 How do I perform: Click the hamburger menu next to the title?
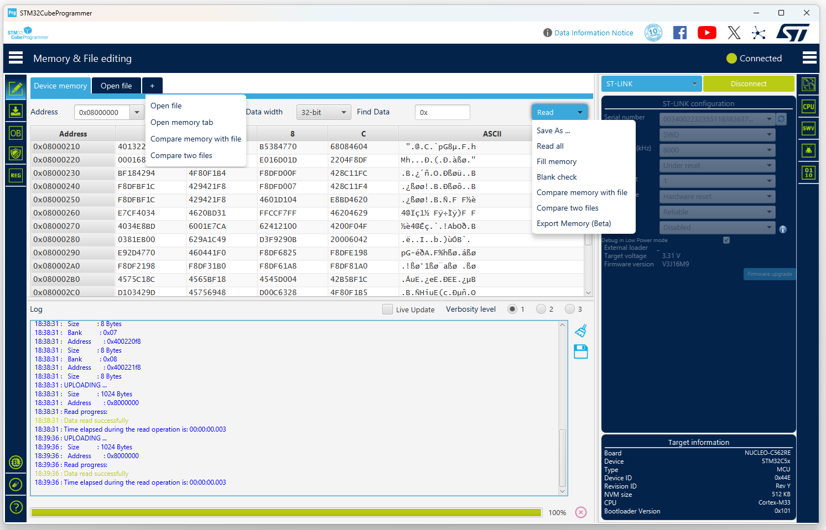16,58
